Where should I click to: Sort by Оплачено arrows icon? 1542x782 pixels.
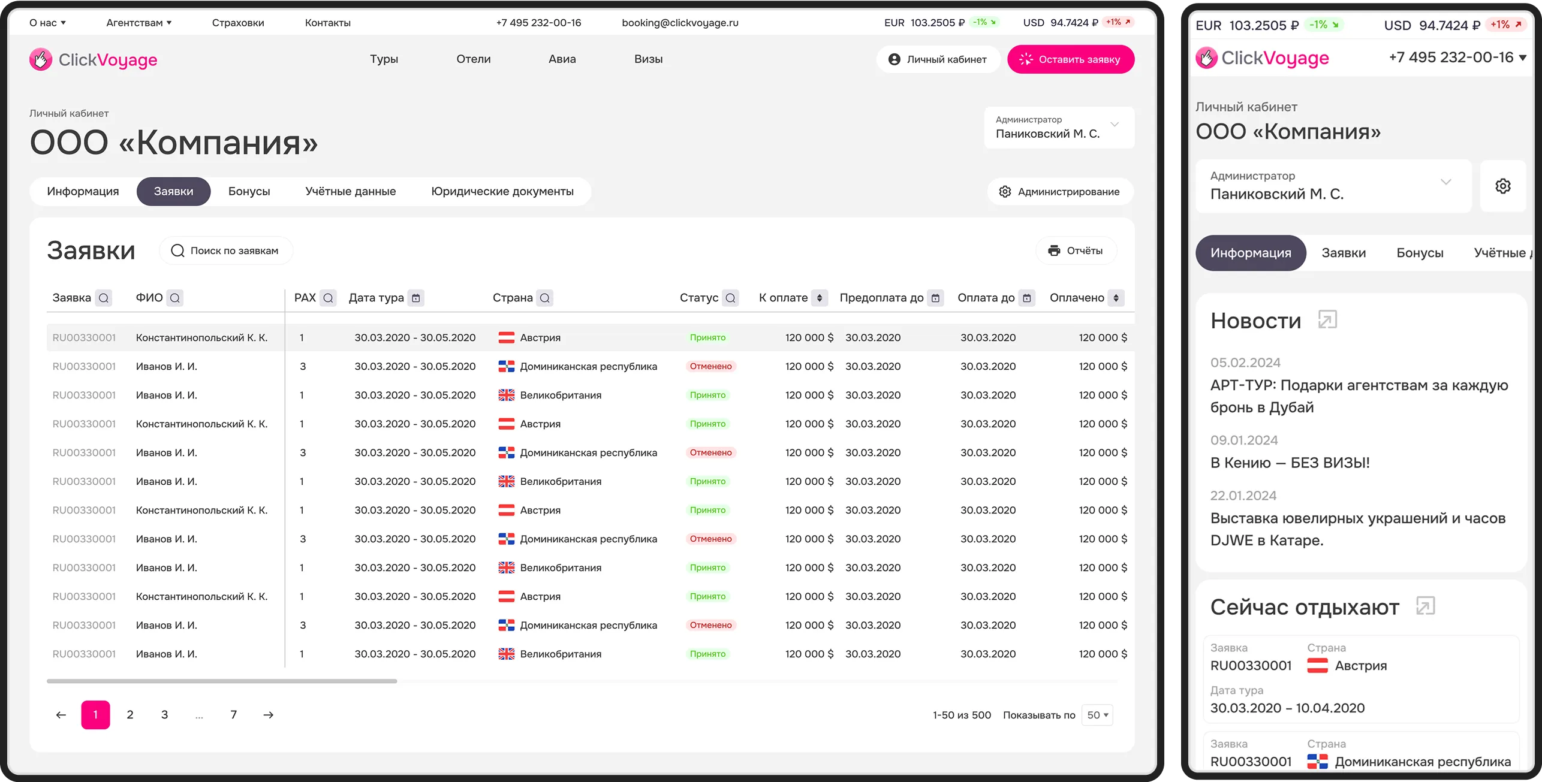pos(1116,298)
